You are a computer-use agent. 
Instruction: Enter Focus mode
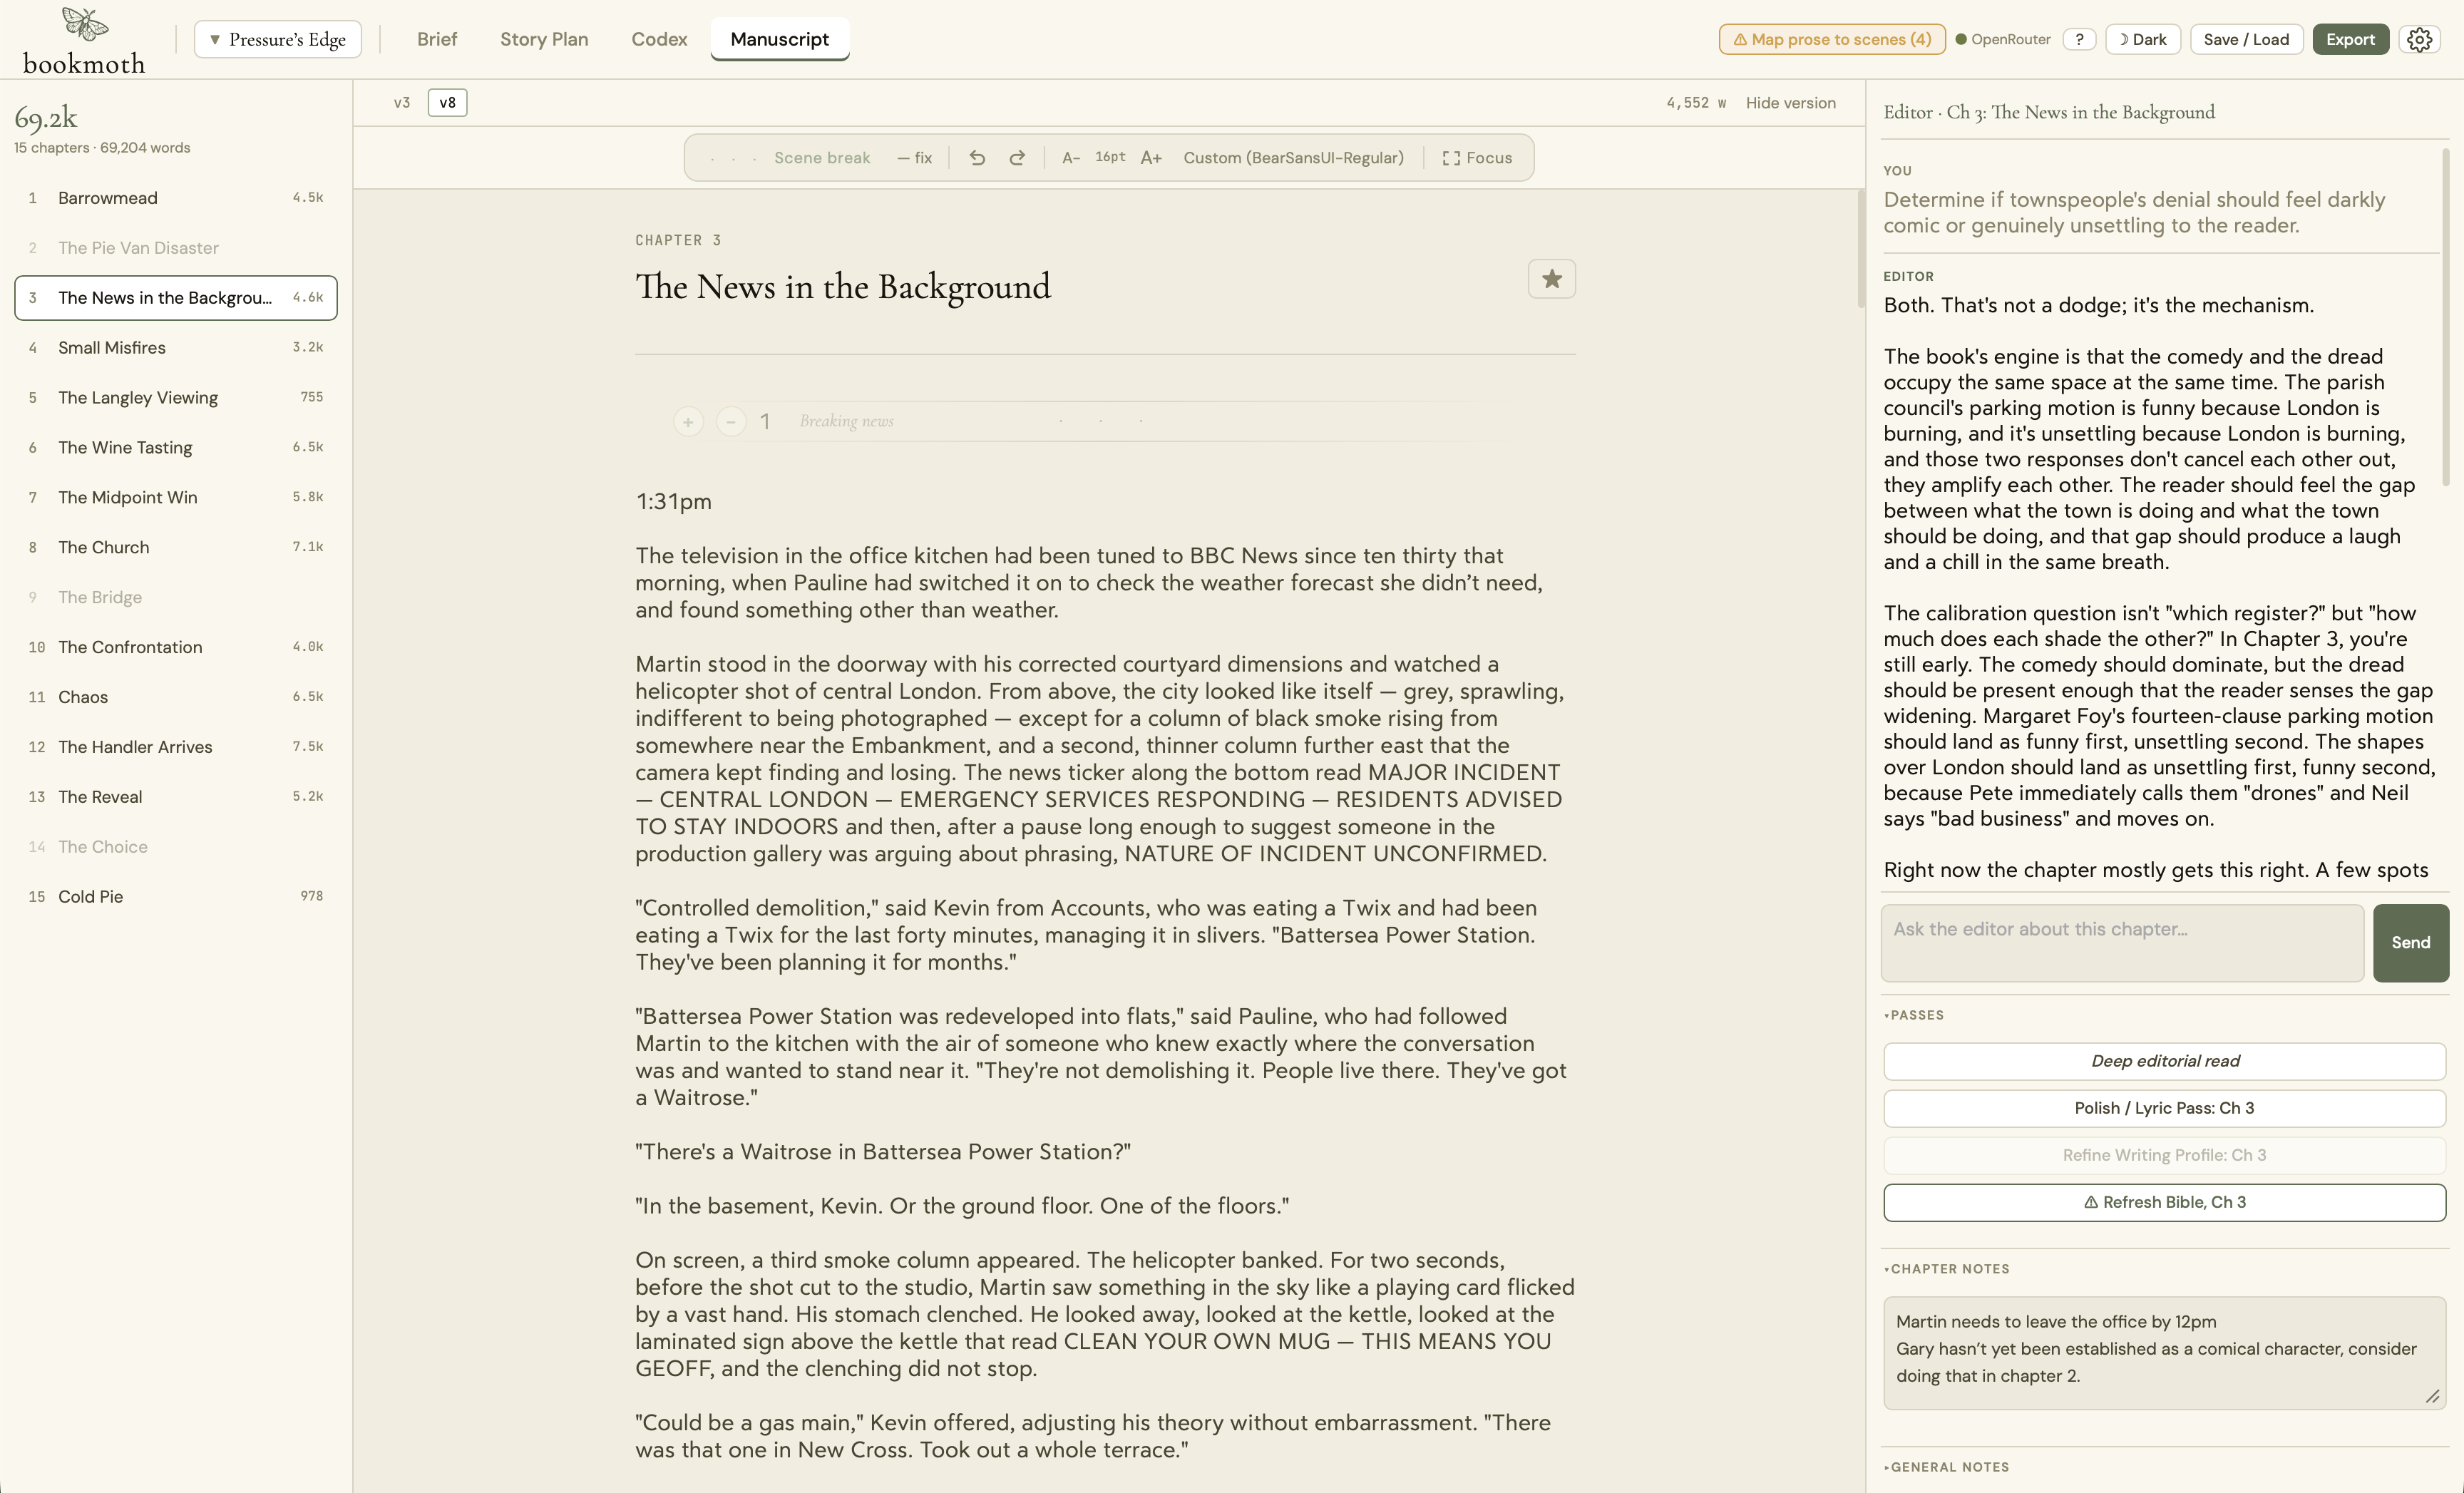(1477, 158)
